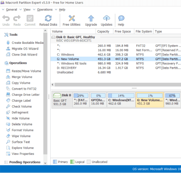Click the Create Bootable Media icon
Image resolution: width=181 pixels, height=173 pixels.
[x=8, y=43]
